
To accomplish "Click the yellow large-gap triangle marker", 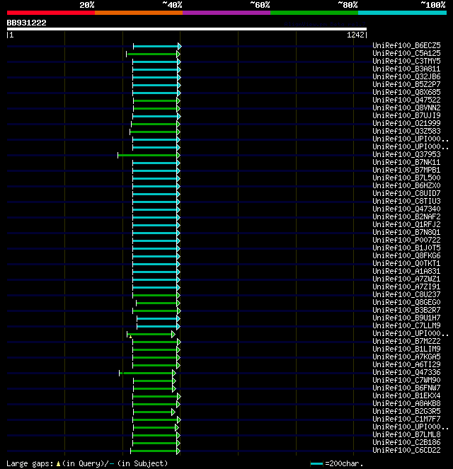I will click(x=131, y=337).
